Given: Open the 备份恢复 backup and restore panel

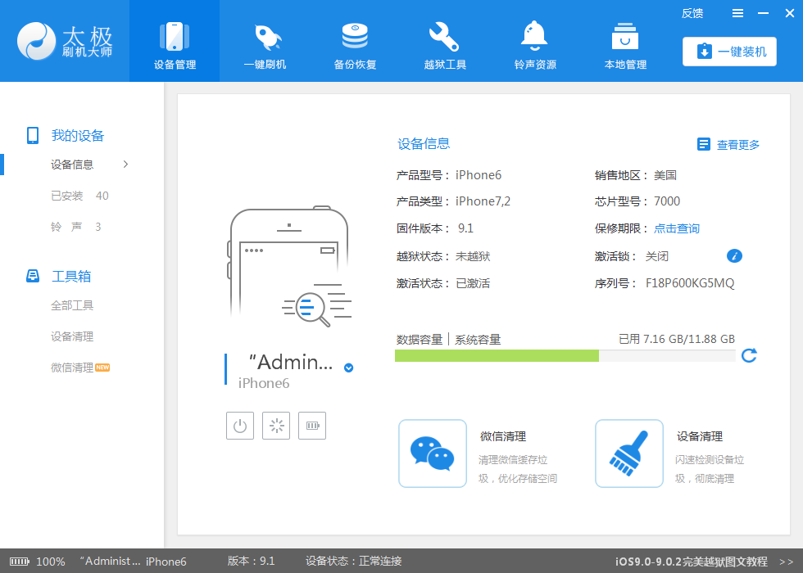Looking at the screenshot, I should pos(354,41).
